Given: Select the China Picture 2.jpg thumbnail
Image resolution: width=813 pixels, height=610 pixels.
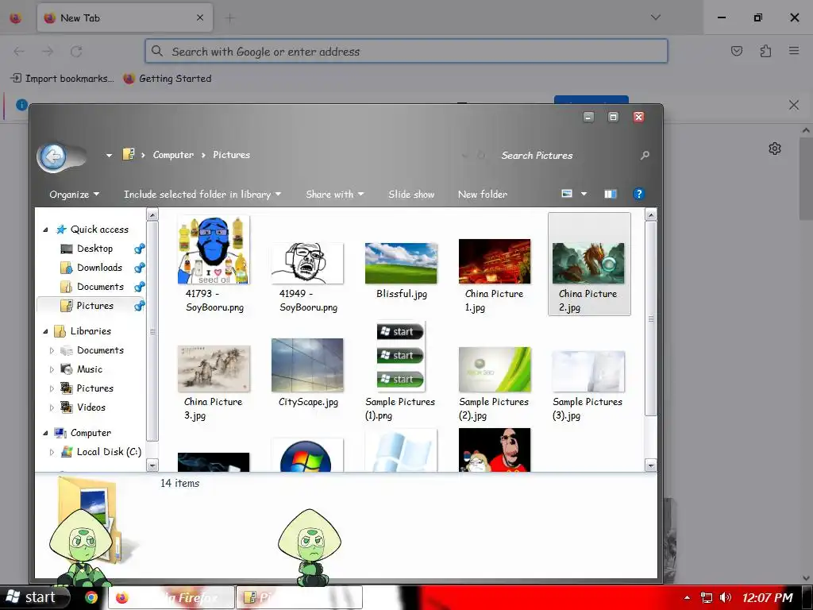Looking at the screenshot, I should tap(588, 264).
